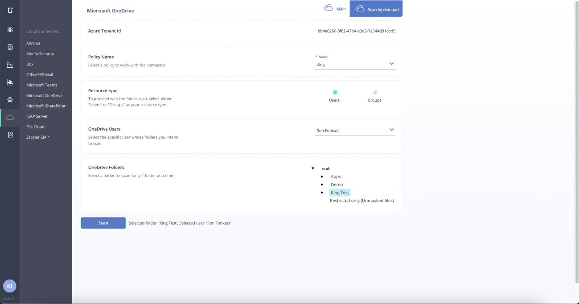Open the bar chart reports icon
The width and height of the screenshot is (579, 304).
10,82
